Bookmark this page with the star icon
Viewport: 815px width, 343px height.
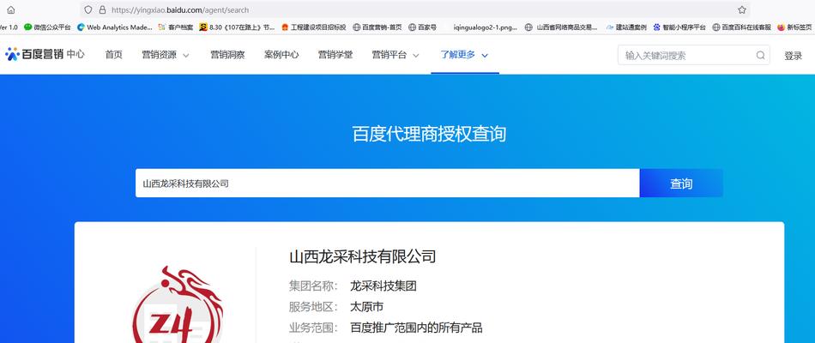(x=742, y=10)
